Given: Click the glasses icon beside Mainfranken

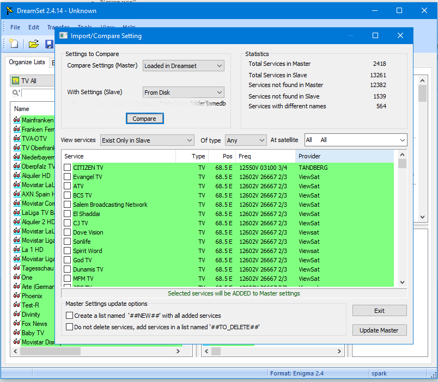Looking at the screenshot, I should tap(17, 120).
